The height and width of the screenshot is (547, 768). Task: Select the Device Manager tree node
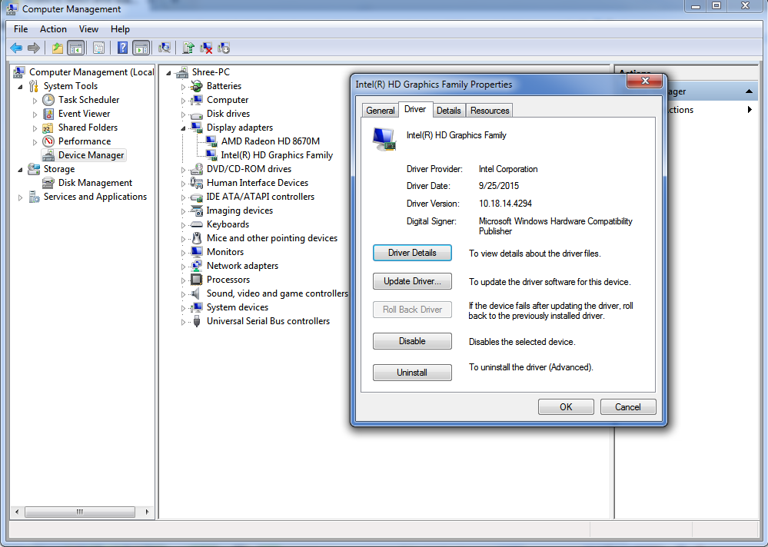click(x=91, y=155)
